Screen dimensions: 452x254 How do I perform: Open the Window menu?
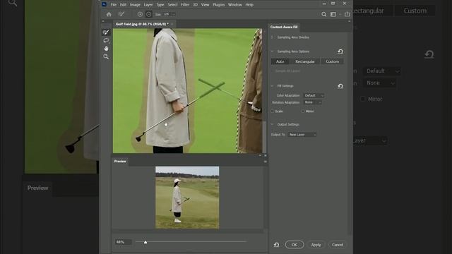click(235, 5)
